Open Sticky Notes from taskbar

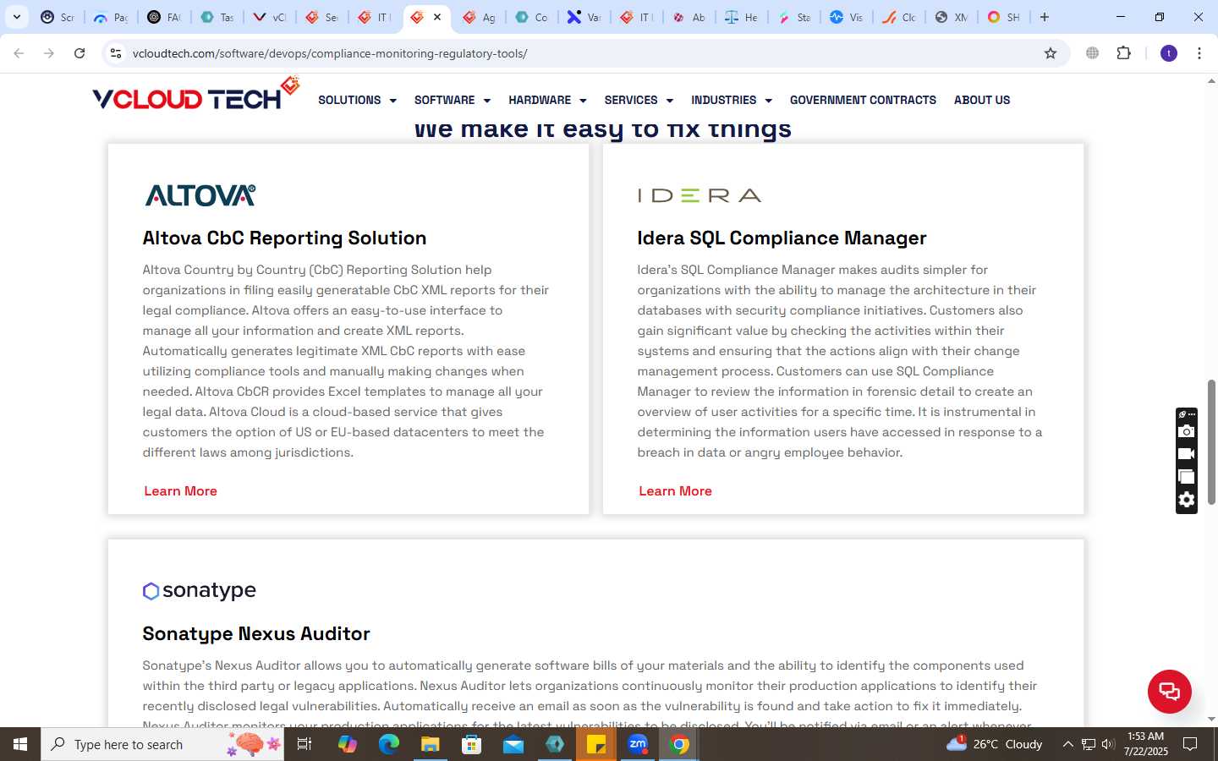click(x=596, y=744)
